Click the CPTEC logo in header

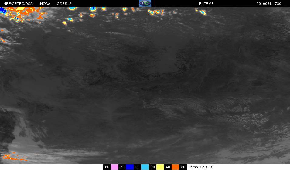[x=145, y=3]
